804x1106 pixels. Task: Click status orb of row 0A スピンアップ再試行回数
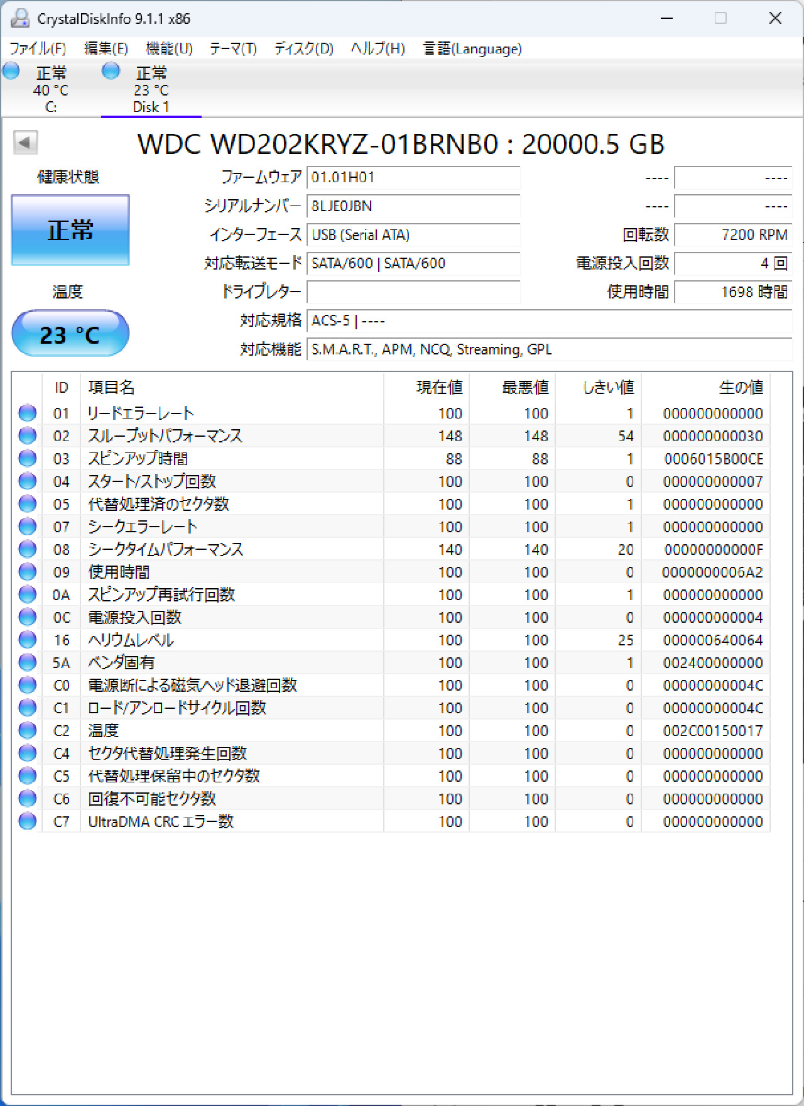point(27,594)
